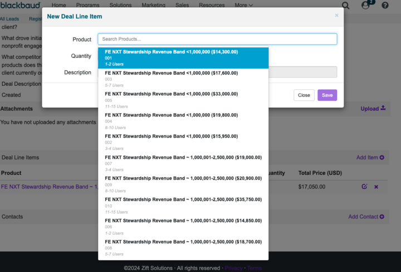Edit the $17,050.00 deal line item
The height and width of the screenshot is (272, 401).
click(364, 187)
